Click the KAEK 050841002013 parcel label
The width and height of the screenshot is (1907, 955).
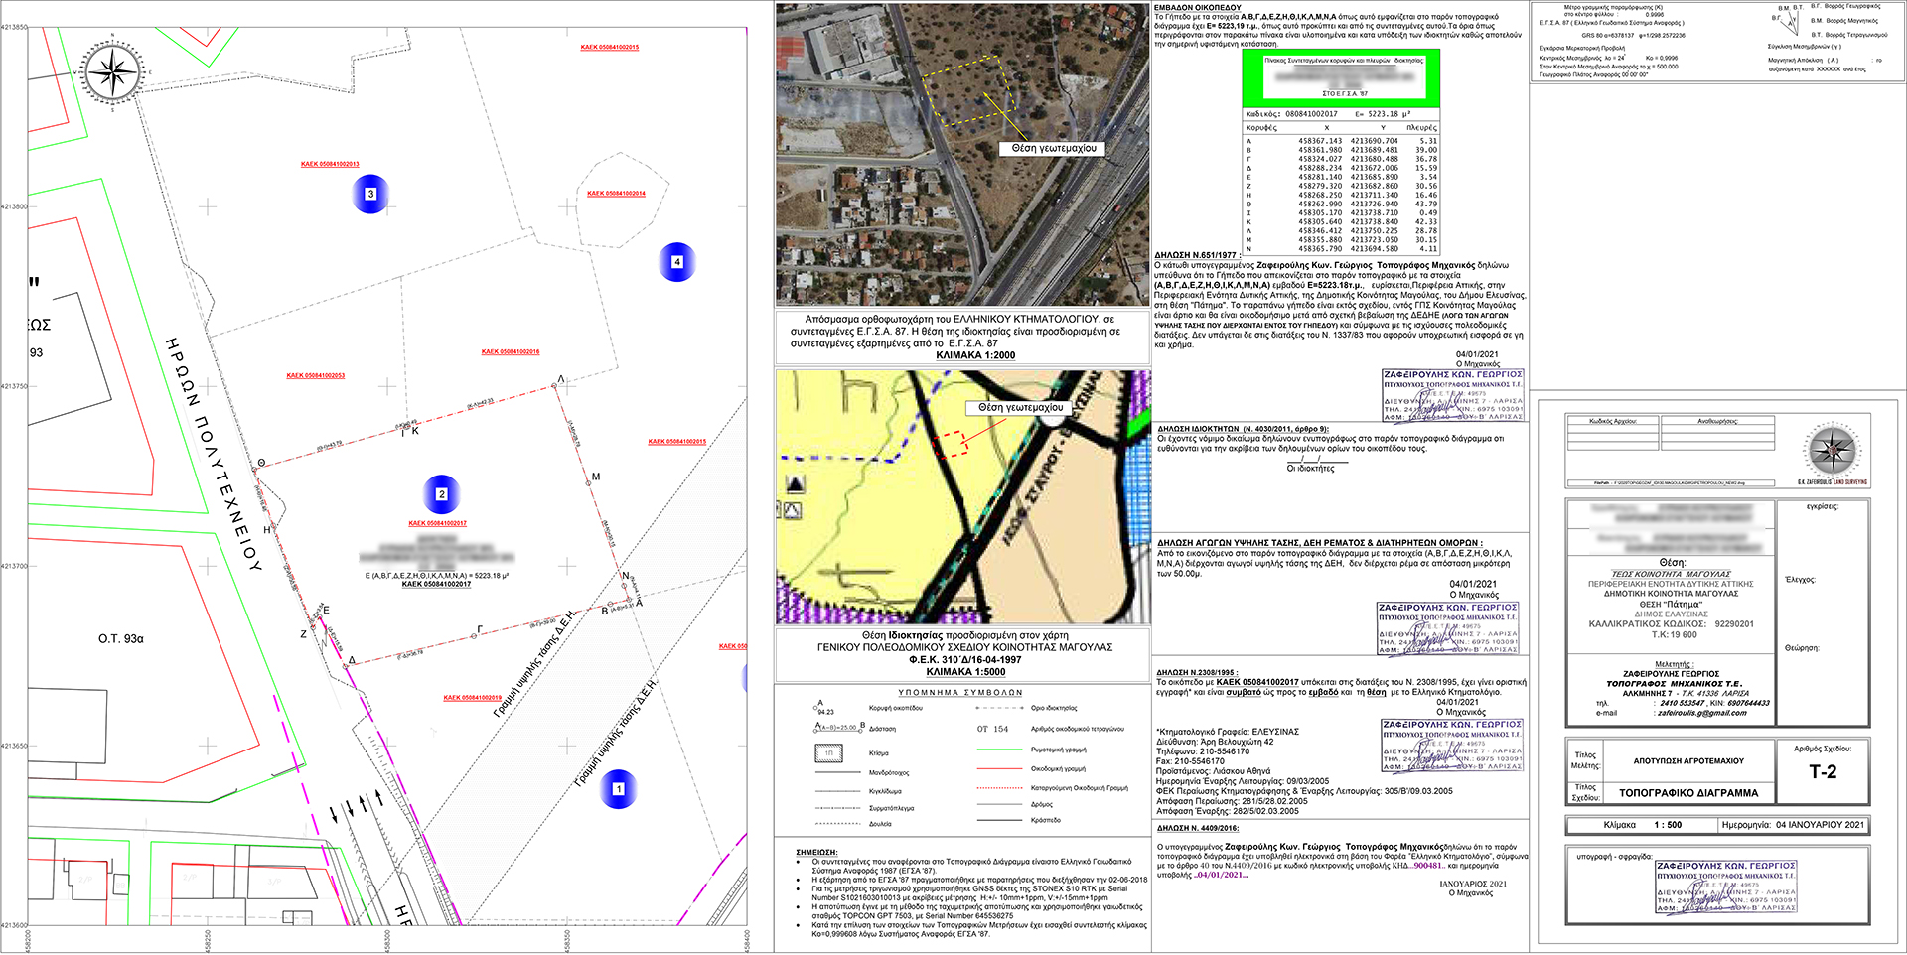pyautogui.click(x=330, y=164)
